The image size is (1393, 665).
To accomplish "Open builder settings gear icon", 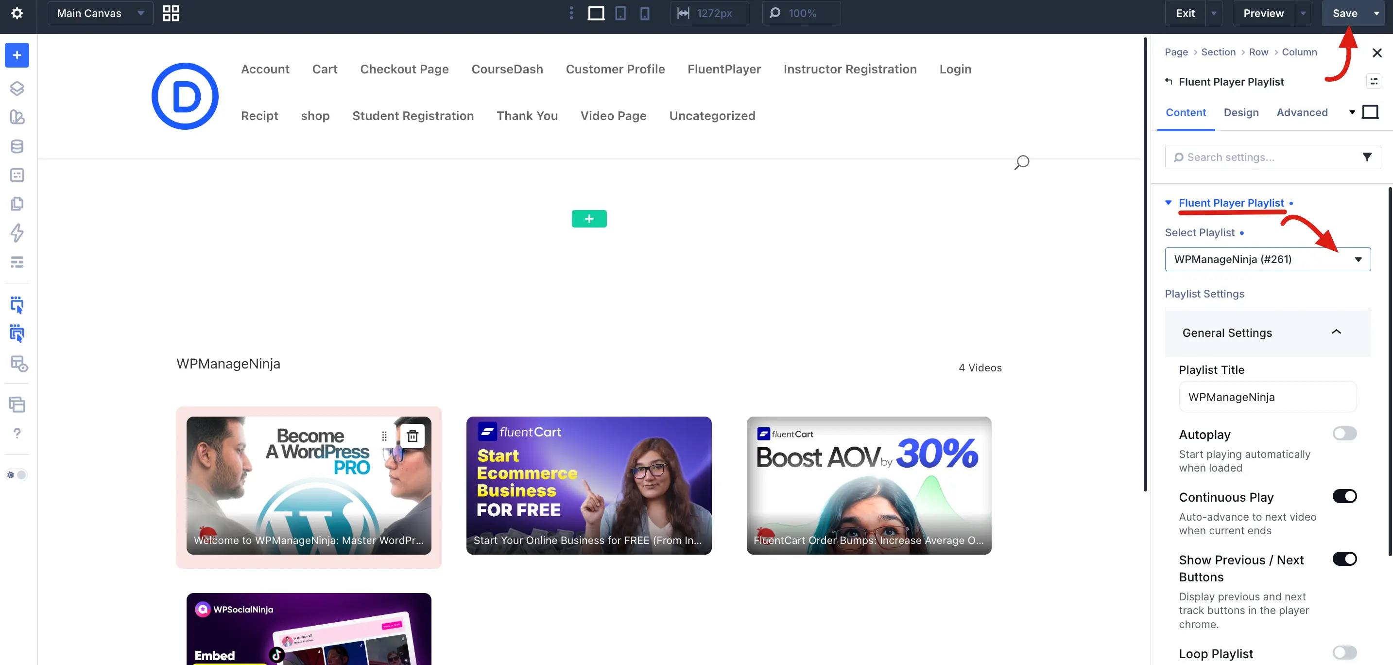I will point(17,13).
